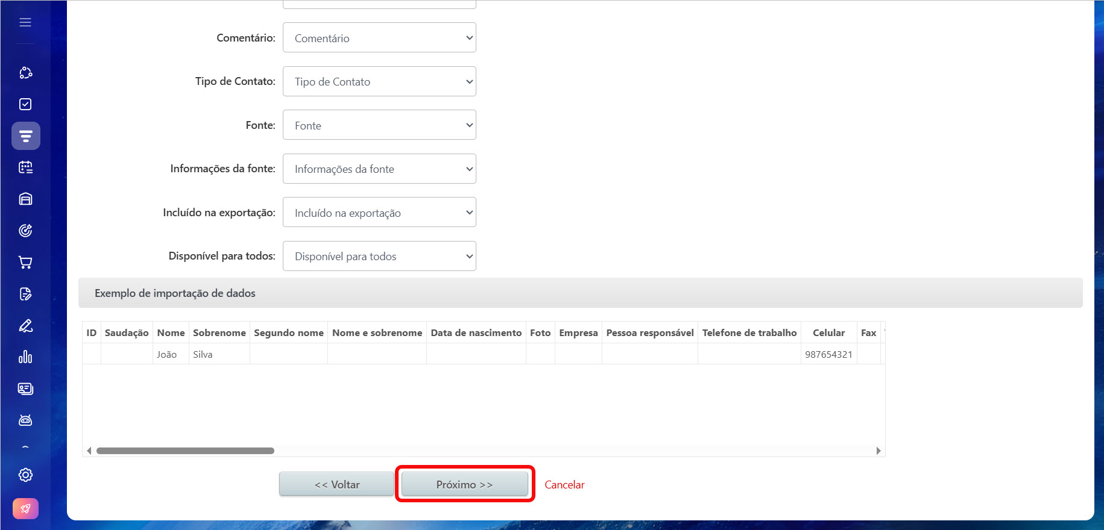The height and width of the screenshot is (530, 1104).
Task: Open the Disponível para todos dropdown
Action: [x=379, y=256]
